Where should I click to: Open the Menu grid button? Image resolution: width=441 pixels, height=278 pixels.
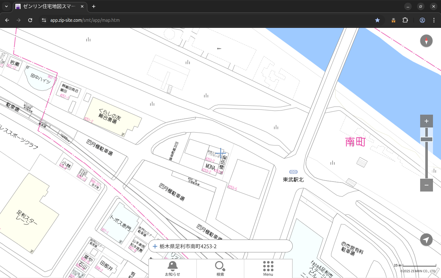click(x=268, y=268)
